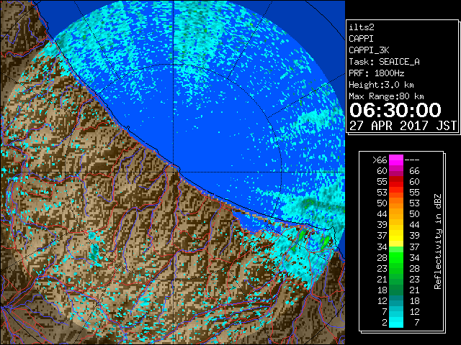Click the 'ilts2' site label
The image size is (461, 345).
362,27
